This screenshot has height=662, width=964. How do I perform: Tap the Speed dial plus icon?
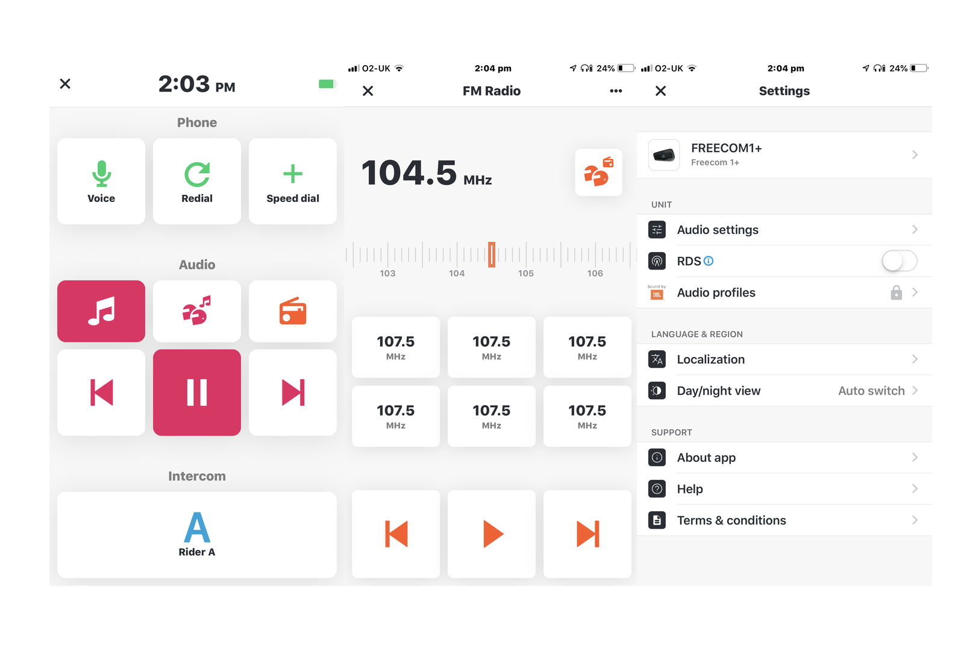coord(293,174)
